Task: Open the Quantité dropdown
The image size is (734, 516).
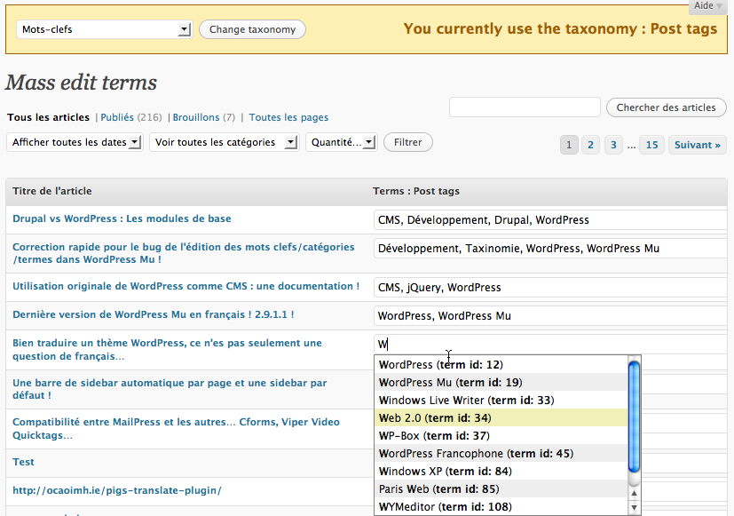Action: (x=341, y=142)
